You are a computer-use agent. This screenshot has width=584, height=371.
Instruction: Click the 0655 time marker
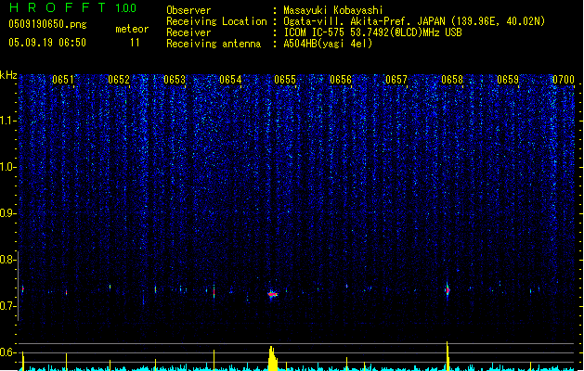coord(285,80)
